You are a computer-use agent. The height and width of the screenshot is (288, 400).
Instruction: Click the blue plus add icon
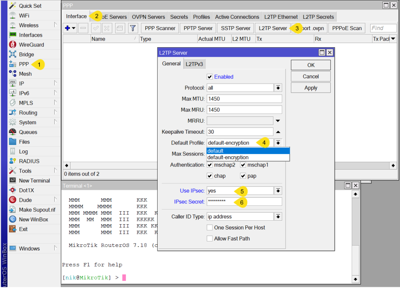67,28
